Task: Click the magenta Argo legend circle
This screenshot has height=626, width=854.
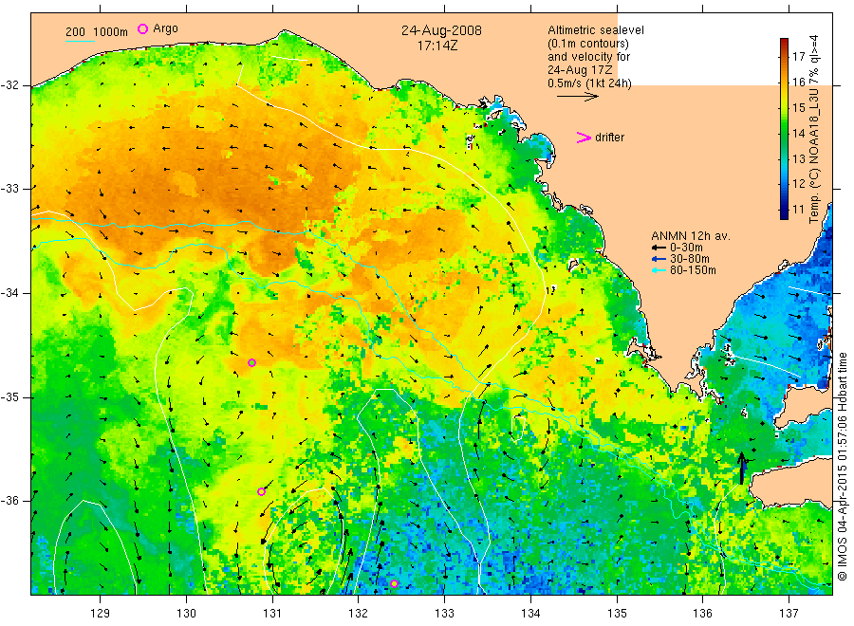Action: pyautogui.click(x=142, y=28)
